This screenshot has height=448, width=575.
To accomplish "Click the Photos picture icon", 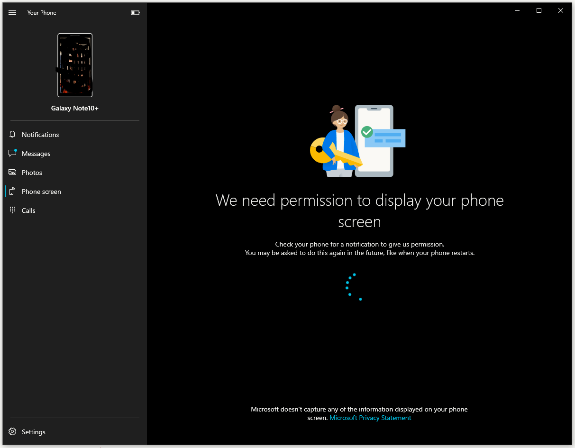I will [x=12, y=173].
